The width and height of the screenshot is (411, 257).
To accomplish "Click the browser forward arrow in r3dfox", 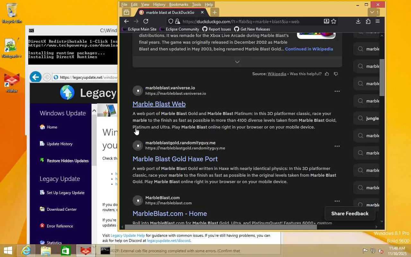I will (136, 21).
